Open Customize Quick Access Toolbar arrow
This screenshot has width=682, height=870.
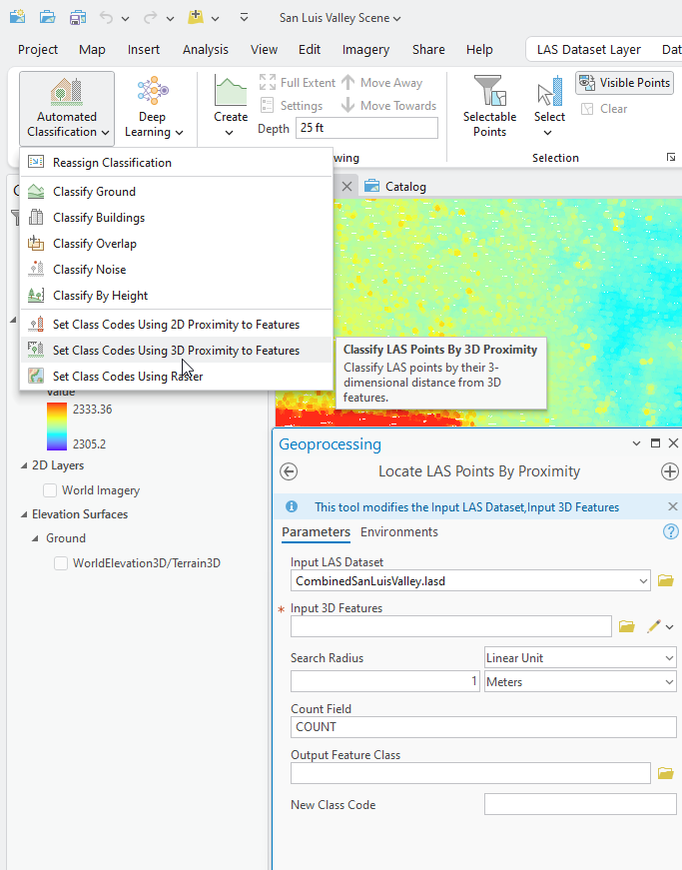coord(244,18)
